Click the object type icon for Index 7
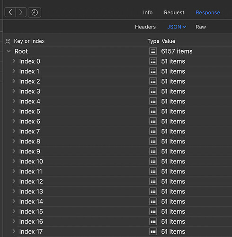Image resolution: width=232 pixels, height=237 pixels. [x=153, y=131]
